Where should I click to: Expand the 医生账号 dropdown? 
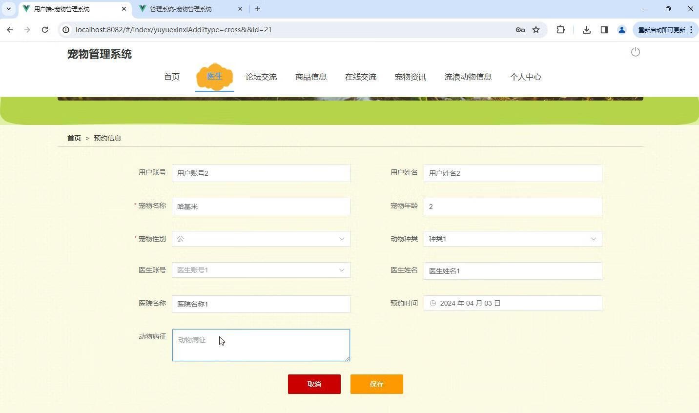click(x=261, y=270)
